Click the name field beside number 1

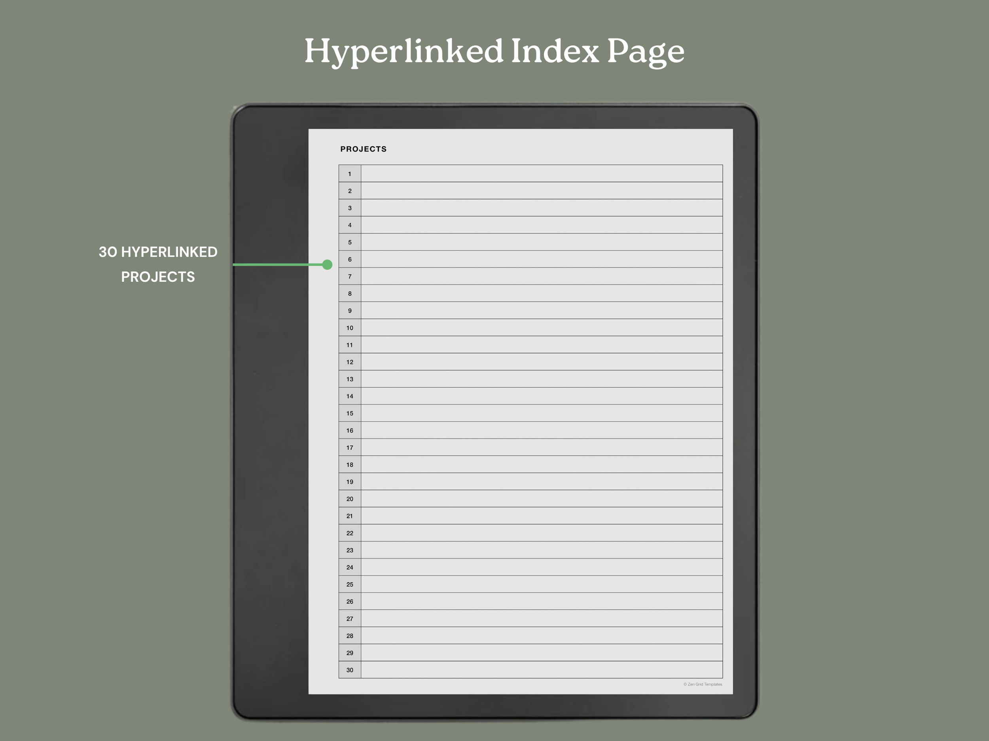click(541, 174)
